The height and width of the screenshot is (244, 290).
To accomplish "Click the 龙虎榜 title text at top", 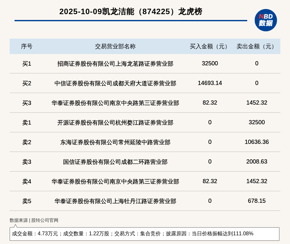I will click(130, 12).
